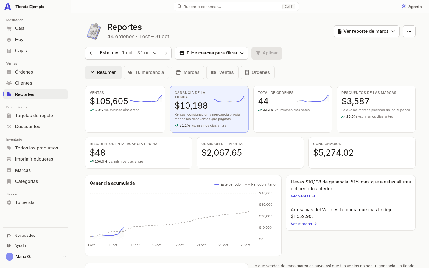Open Elige marcas para filtrar dropdown
The width and height of the screenshot is (429, 268).
pyautogui.click(x=212, y=53)
